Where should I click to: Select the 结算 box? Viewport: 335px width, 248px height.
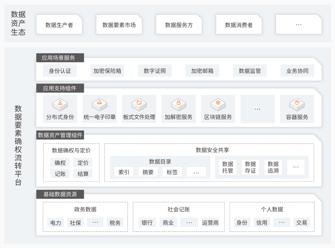(x=83, y=174)
